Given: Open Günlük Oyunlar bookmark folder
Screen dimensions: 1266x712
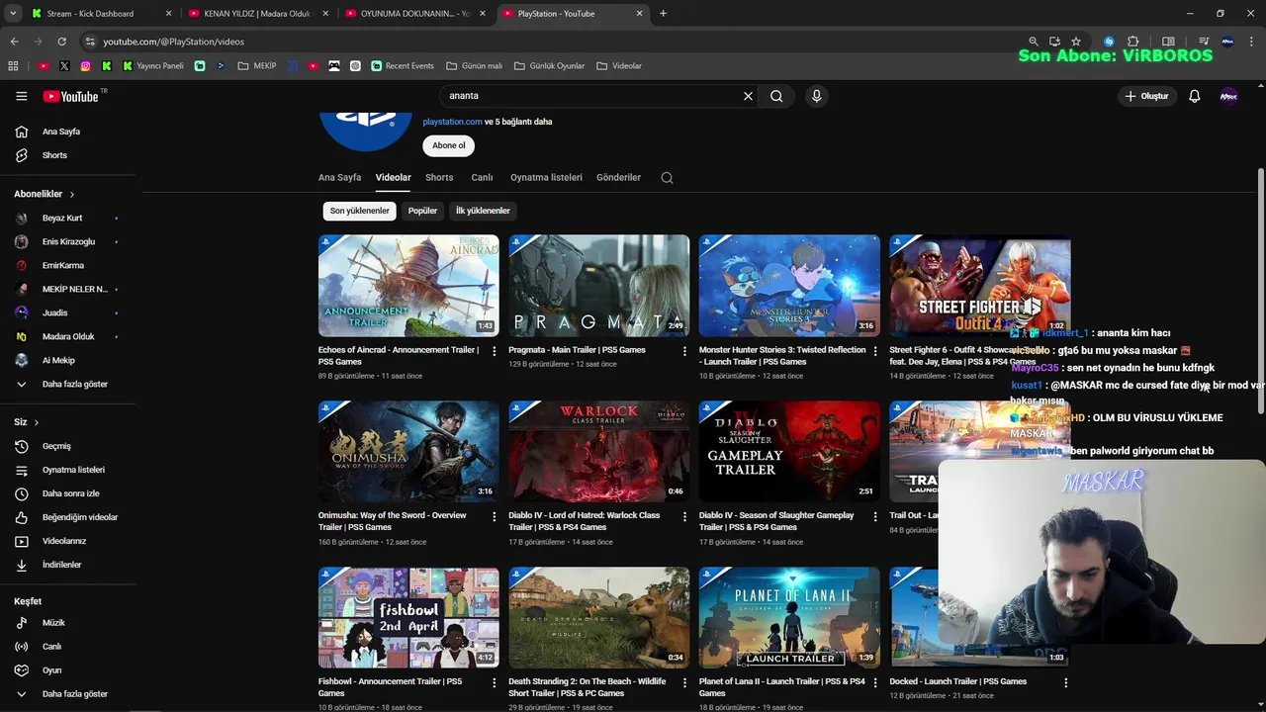Looking at the screenshot, I should tap(550, 66).
